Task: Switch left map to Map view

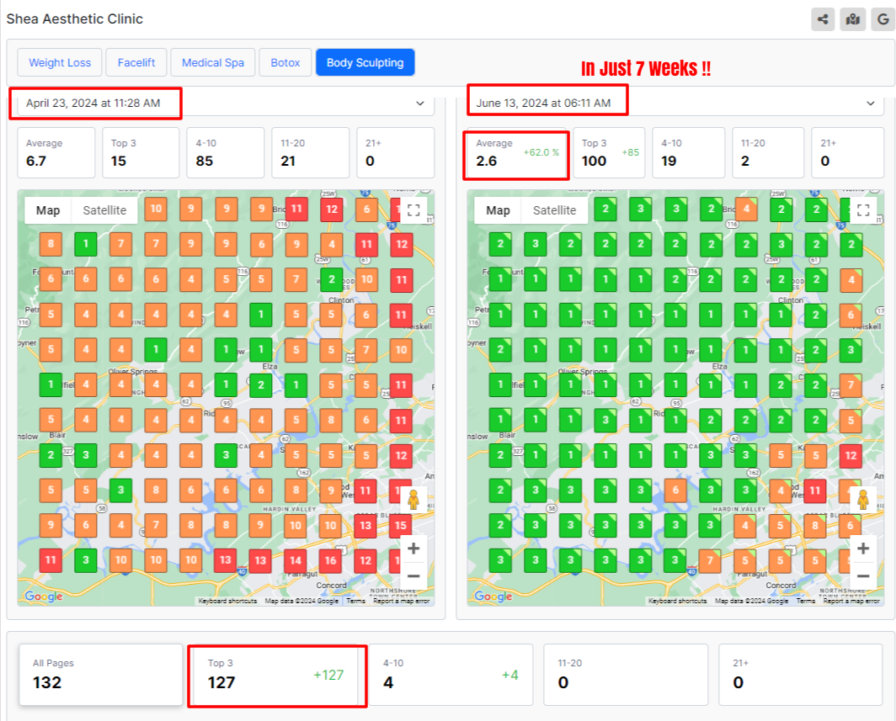Action: pyautogui.click(x=48, y=210)
